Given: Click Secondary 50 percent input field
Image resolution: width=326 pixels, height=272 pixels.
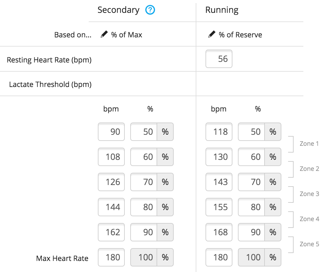Looking at the screenshot, I should point(144,132).
